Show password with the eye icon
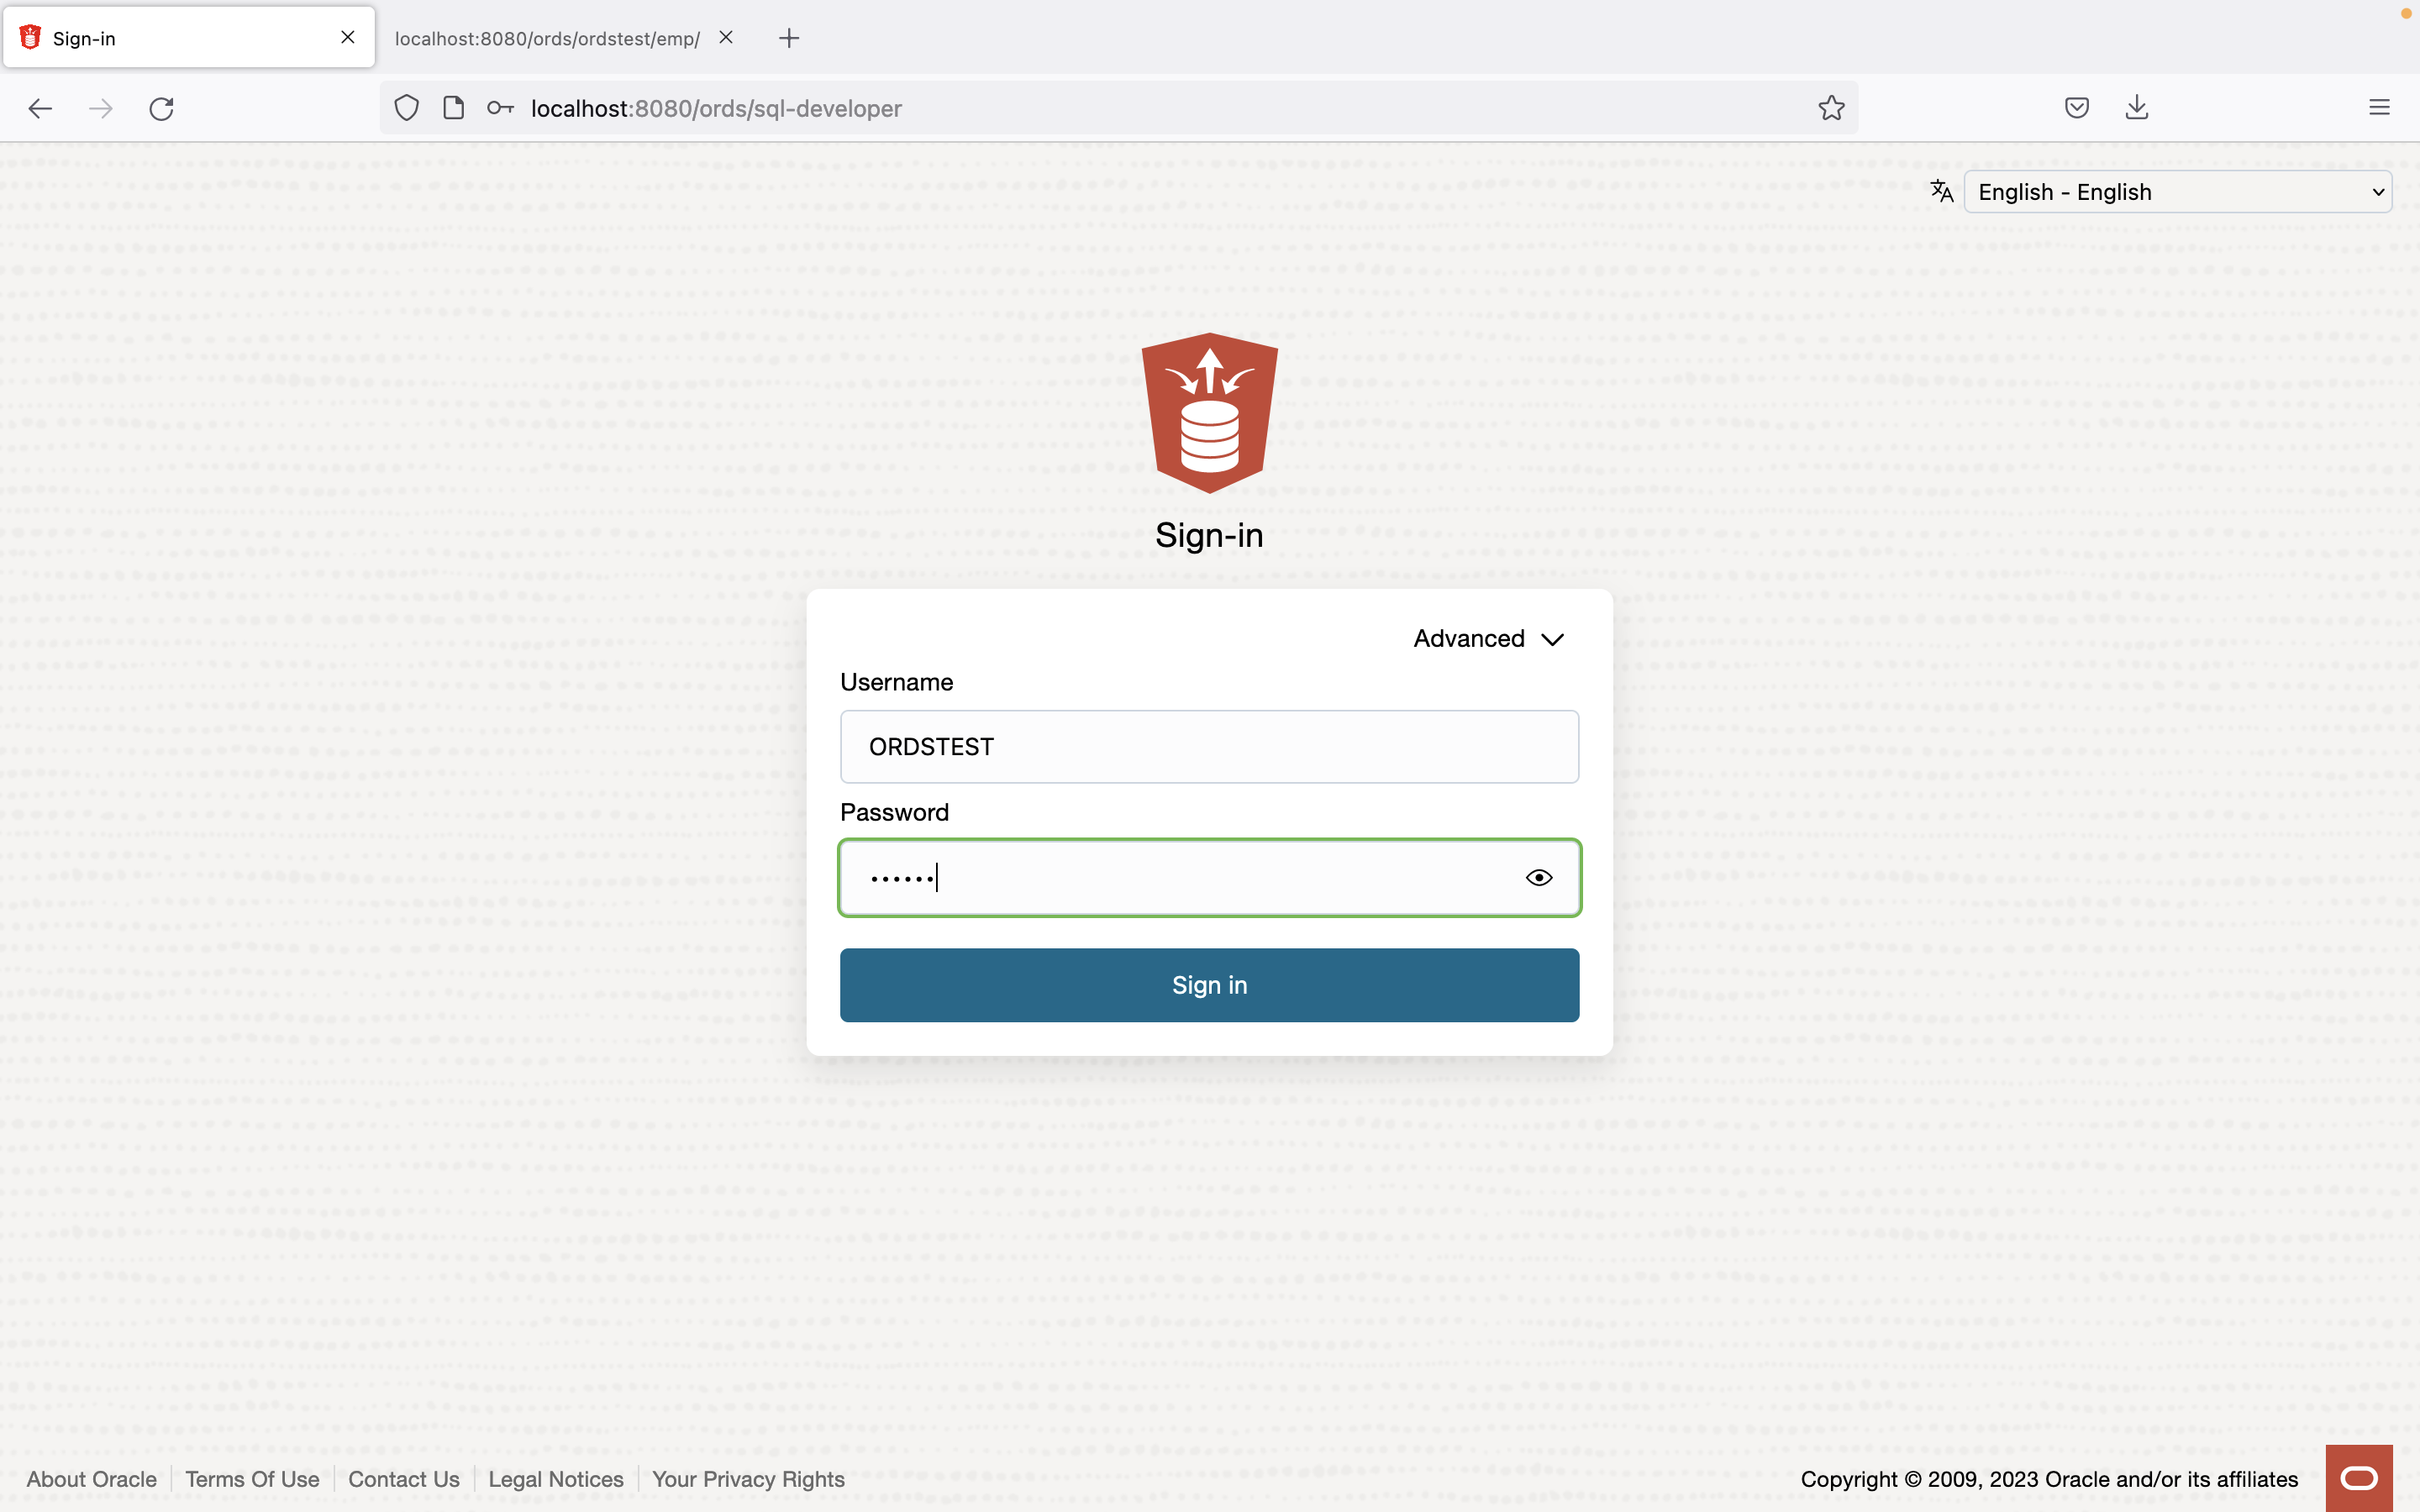 (1538, 878)
